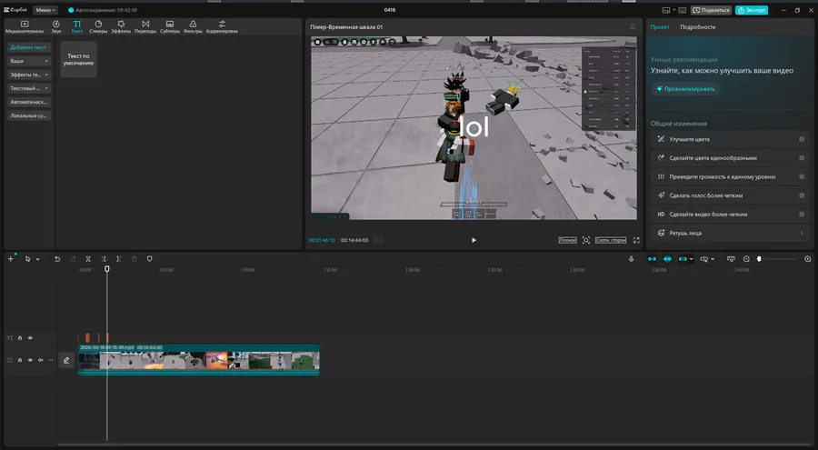
Task: Open the Корректировка adjustment panel
Action: coord(222,26)
